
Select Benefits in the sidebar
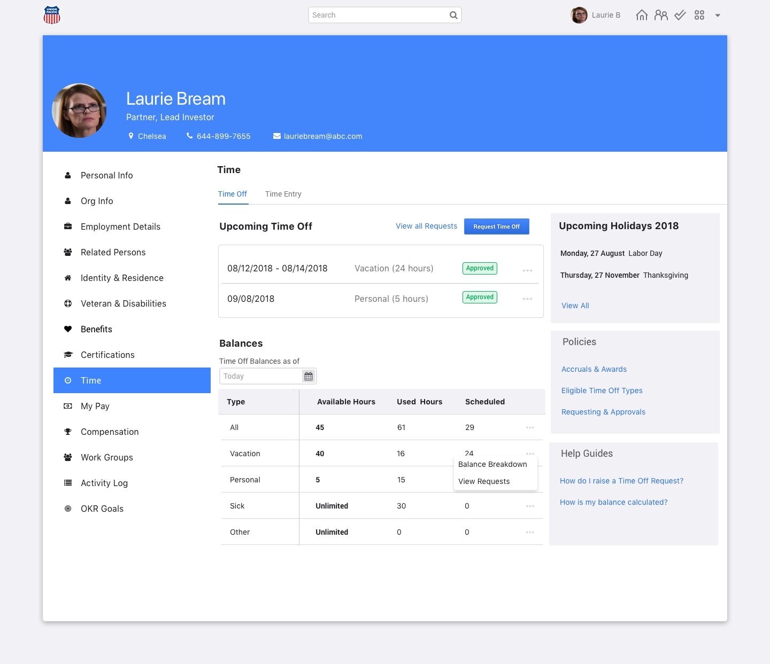click(x=132, y=329)
